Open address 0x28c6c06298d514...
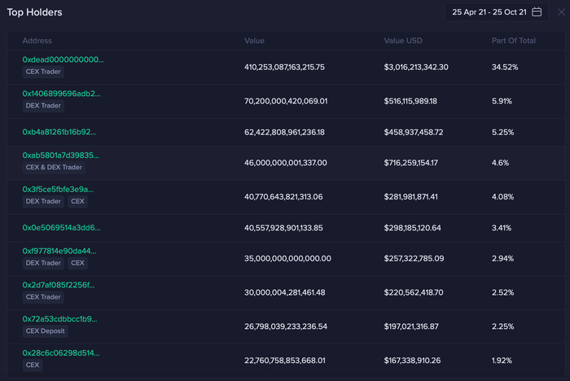This screenshot has height=381, width=570. pos(60,353)
